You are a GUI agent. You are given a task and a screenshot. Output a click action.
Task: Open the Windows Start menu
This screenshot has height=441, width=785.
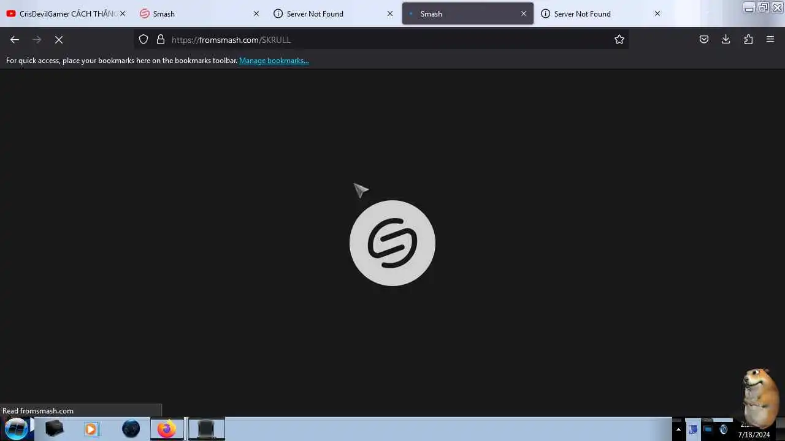17,428
